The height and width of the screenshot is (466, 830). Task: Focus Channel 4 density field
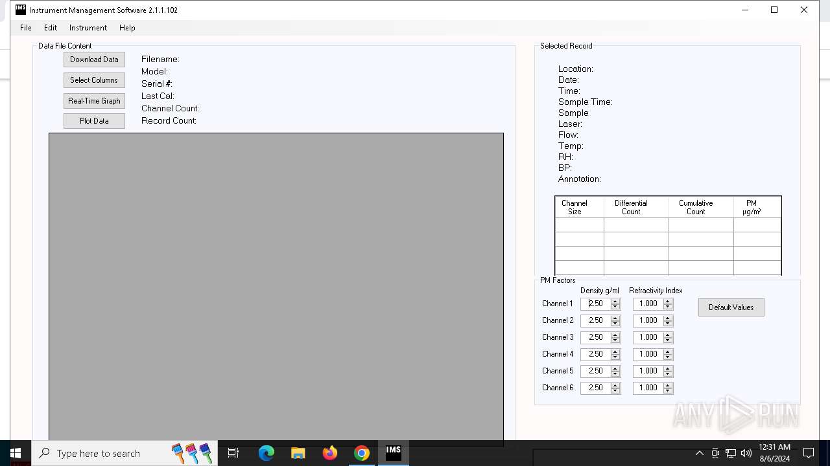coord(595,354)
